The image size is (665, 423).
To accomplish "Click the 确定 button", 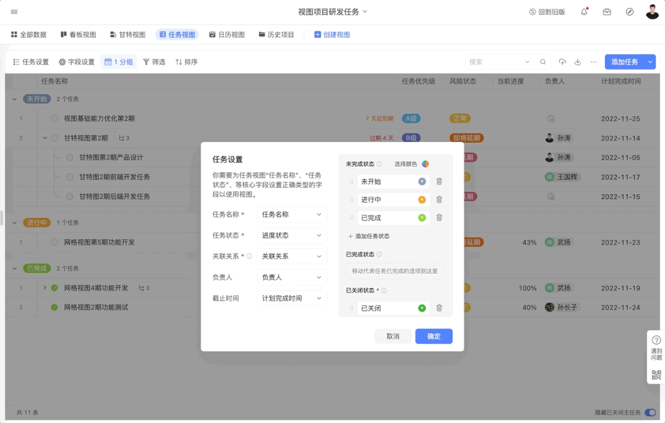I will (x=433, y=336).
